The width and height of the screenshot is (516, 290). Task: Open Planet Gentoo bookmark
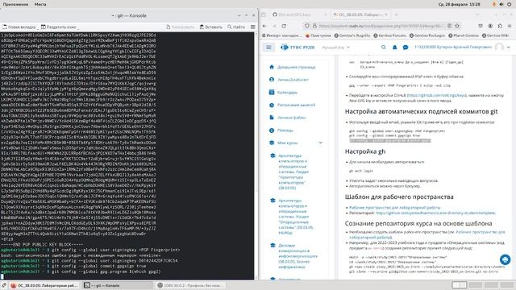464,35
